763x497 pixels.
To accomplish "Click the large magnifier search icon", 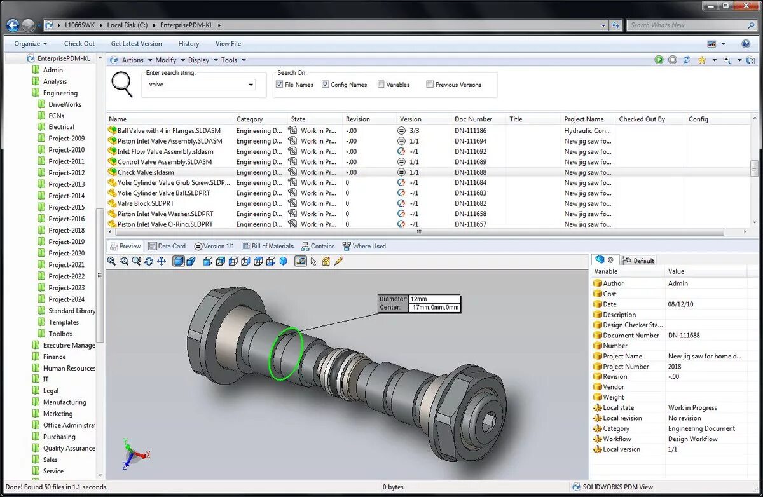I will pos(121,85).
